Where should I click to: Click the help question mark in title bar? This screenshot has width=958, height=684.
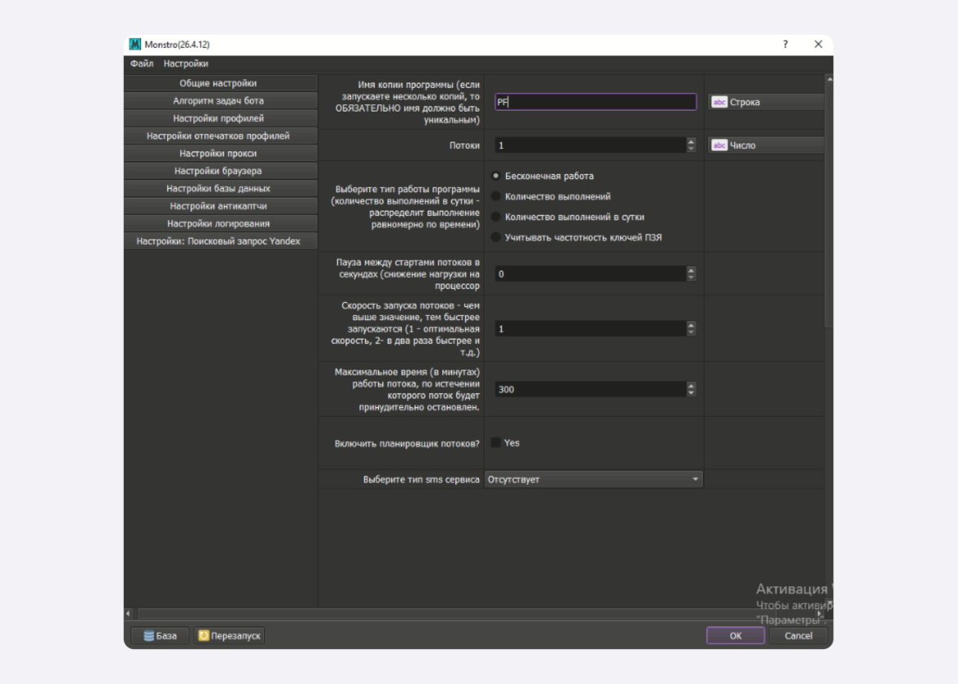point(785,44)
